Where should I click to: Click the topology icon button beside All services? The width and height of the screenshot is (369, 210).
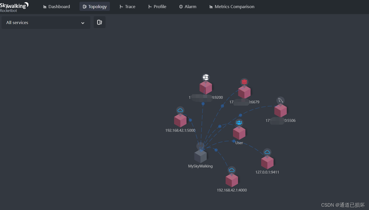click(x=99, y=22)
